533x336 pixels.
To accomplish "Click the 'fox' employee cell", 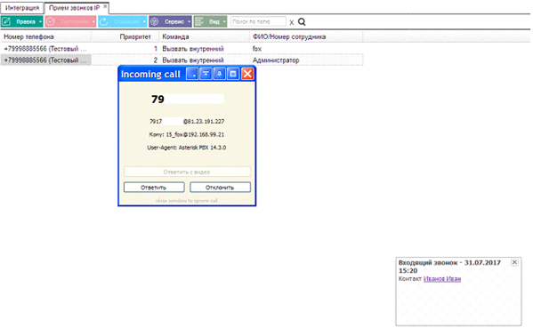I will pyautogui.click(x=257, y=49).
